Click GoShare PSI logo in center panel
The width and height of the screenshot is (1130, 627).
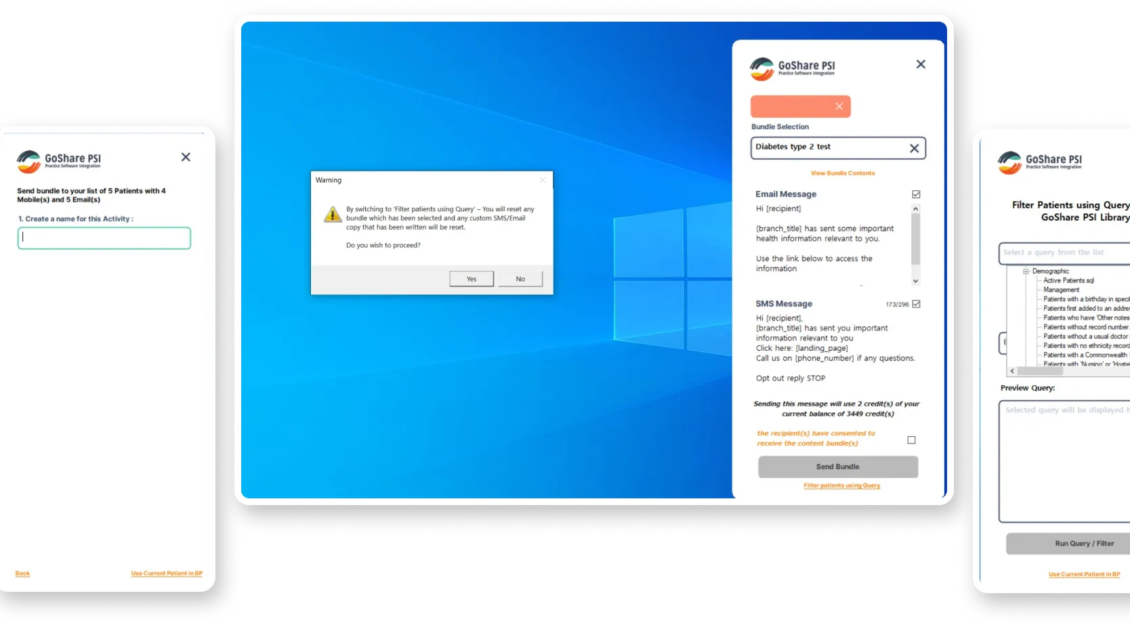click(793, 68)
